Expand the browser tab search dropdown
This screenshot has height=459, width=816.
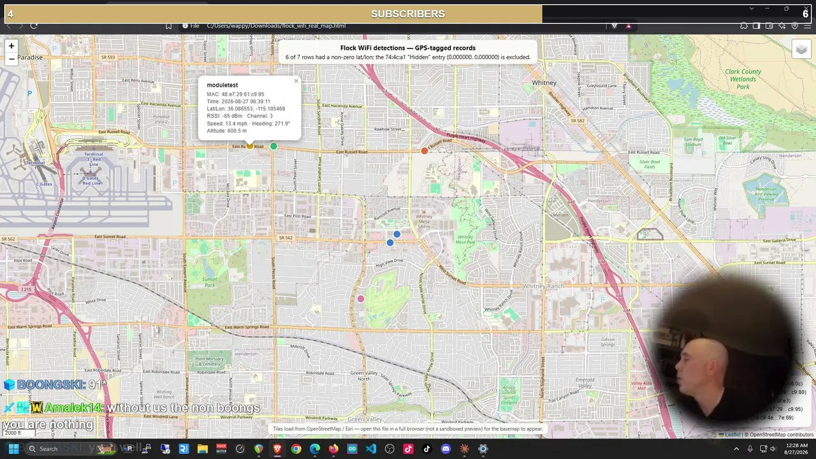click(x=752, y=9)
